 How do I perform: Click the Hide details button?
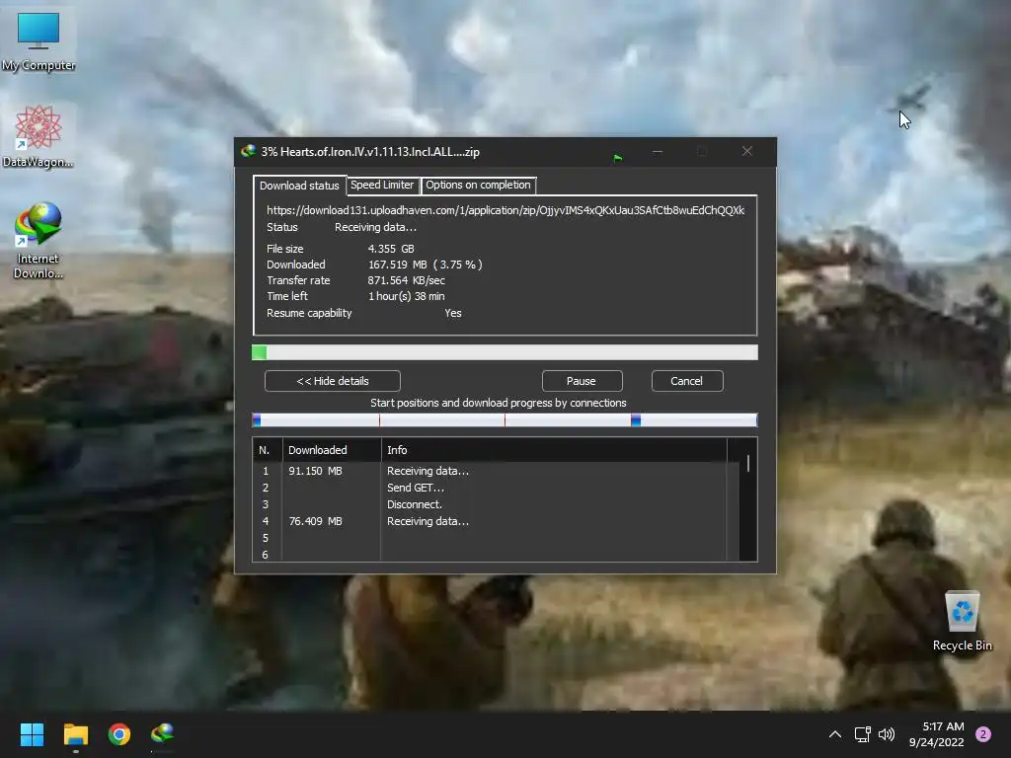pyautogui.click(x=333, y=381)
